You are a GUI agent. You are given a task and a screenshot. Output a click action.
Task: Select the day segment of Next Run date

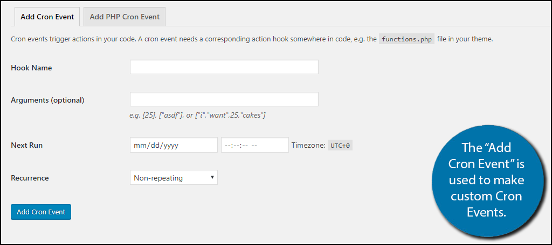click(154, 145)
